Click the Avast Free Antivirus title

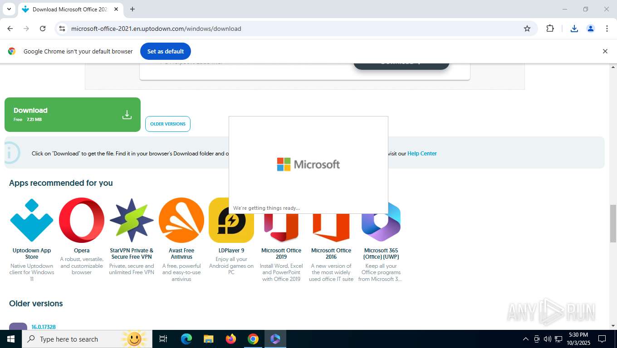click(181, 254)
